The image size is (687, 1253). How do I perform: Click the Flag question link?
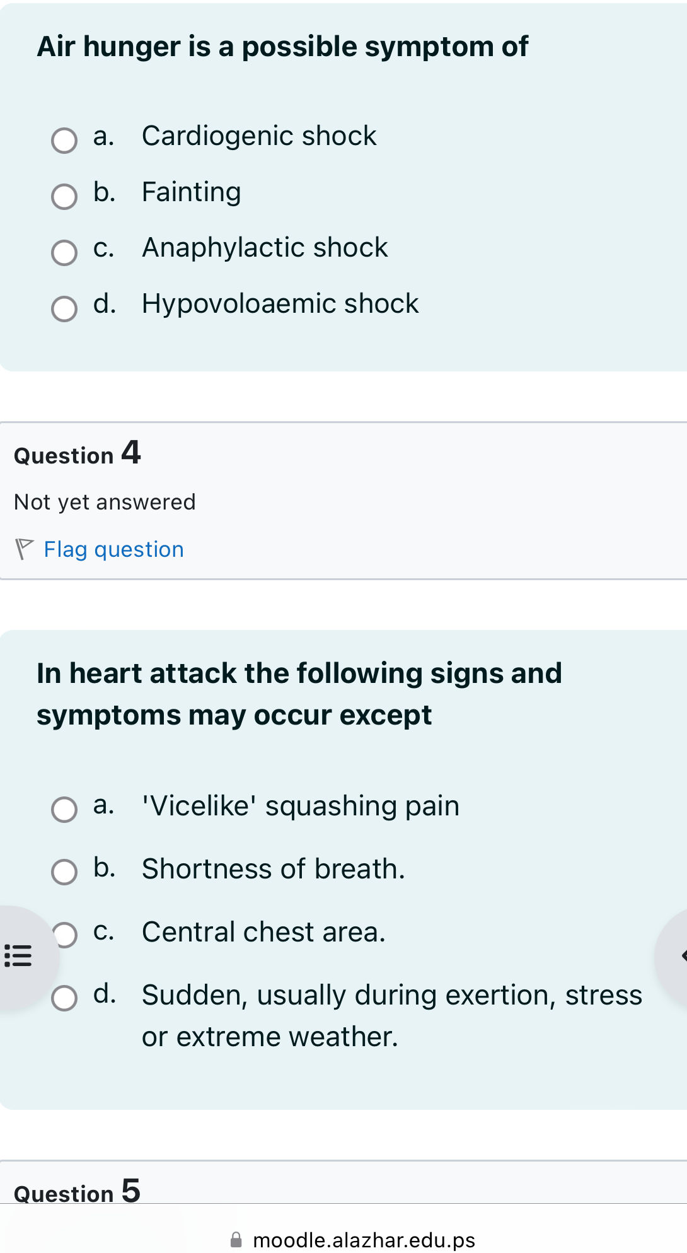click(113, 549)
